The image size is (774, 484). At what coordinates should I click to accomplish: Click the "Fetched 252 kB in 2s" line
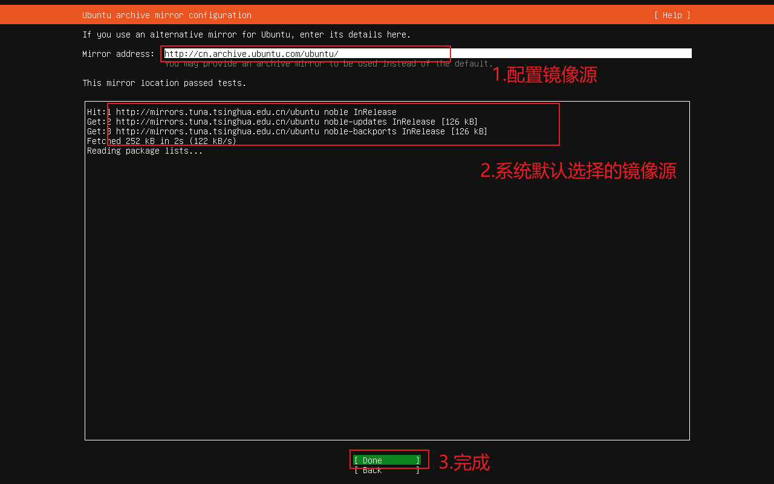161,141
